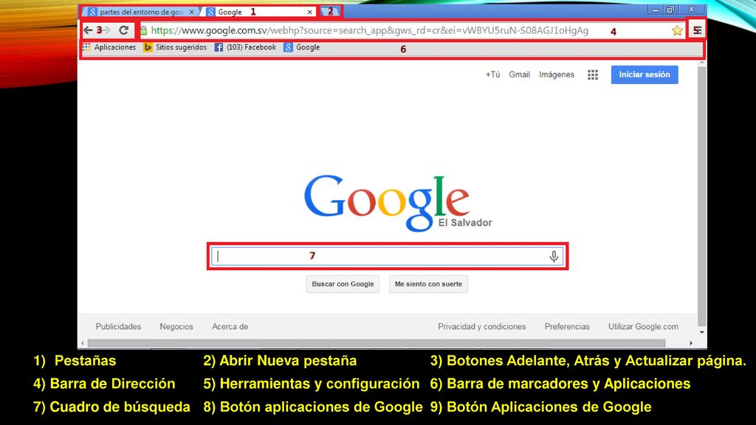The height and width of the screenshot is (425, 756).
Task: Click the Iniciar sesión button
Action: coord(645,75)
